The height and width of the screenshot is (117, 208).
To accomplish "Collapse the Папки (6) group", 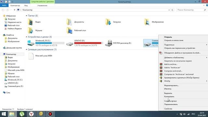I will [x=26, y=16].
